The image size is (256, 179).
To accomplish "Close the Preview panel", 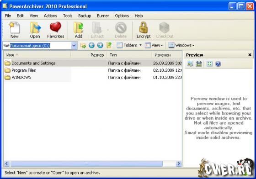I will pos(250,55).
